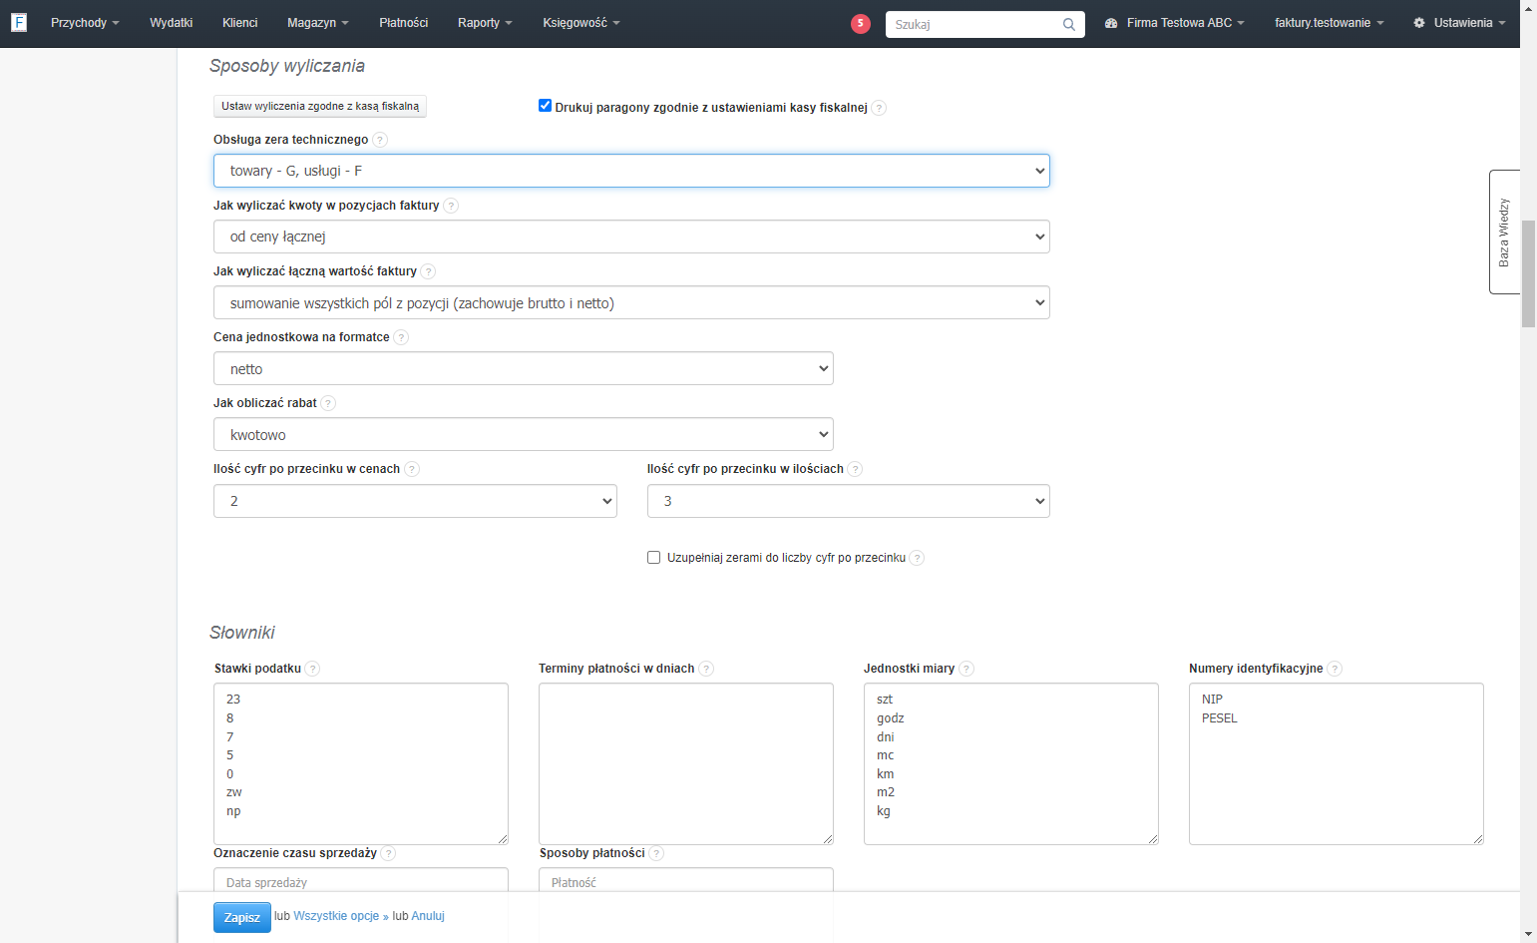Open the Jak obliczać rabat 'kwotowo' dropdown
This screenshot has height=943, width=1537.
click(x=524, y=434)
